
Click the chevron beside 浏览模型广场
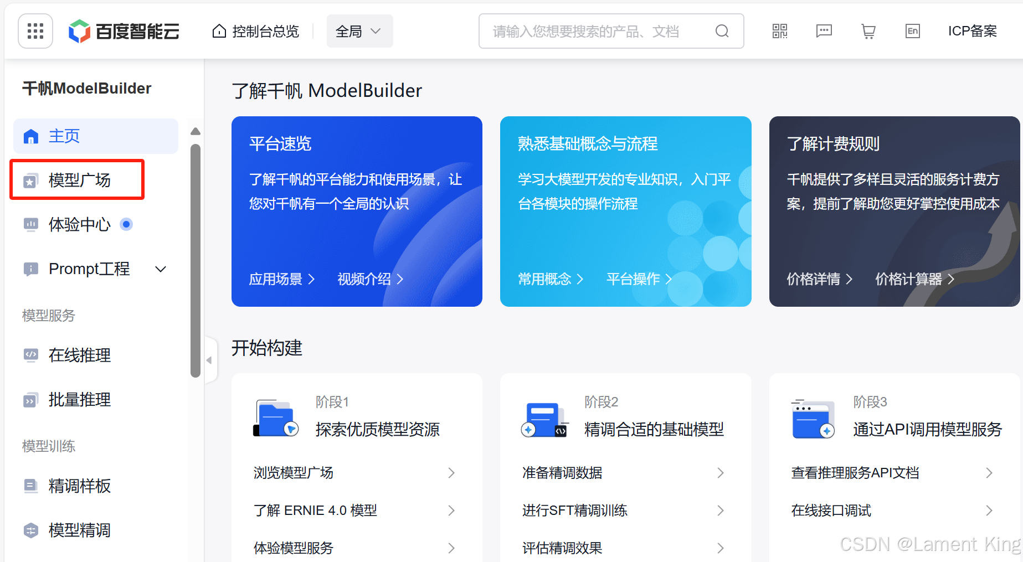tap(451, 472)
